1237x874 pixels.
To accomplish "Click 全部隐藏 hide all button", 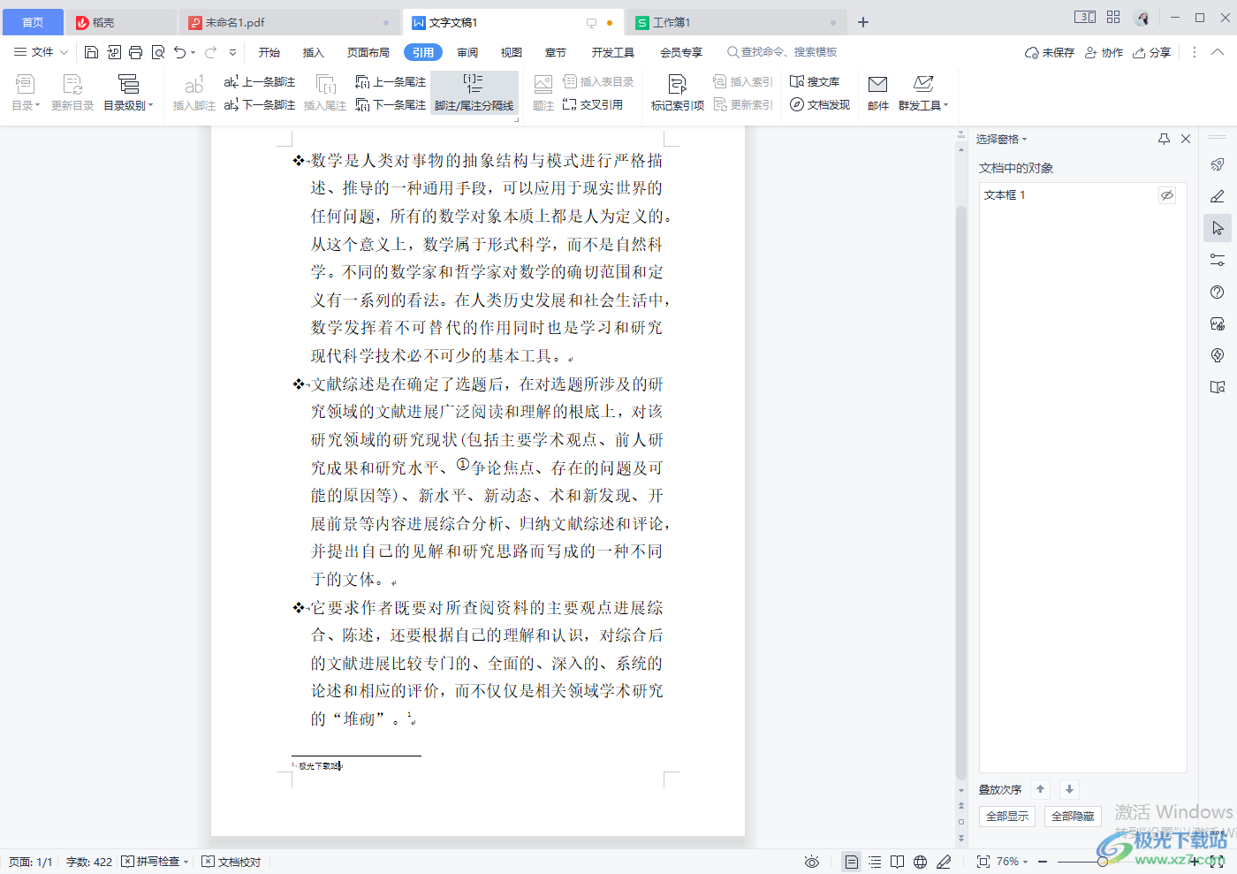I will tap(1073, 816).
